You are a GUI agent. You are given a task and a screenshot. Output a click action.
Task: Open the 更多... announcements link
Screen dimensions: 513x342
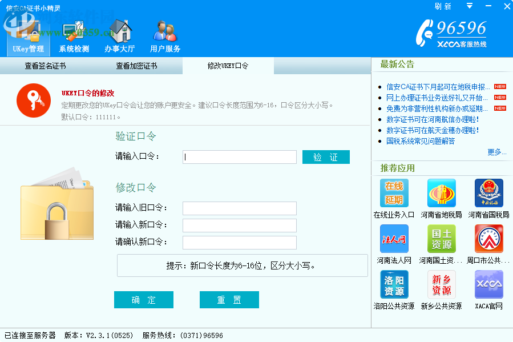click(496, 152)
